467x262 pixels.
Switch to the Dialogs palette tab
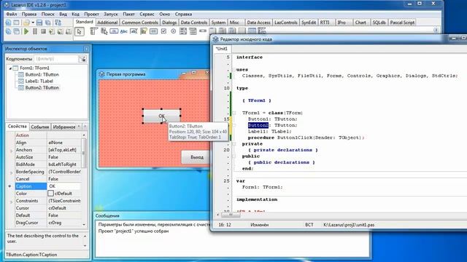click(x=169, y=23)
